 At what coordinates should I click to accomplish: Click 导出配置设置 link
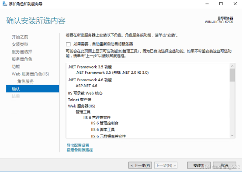coord(78,145)
